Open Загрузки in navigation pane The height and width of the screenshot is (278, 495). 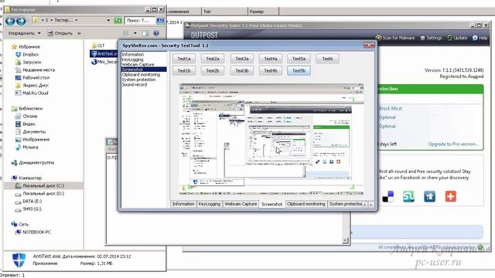click(28, 62)
